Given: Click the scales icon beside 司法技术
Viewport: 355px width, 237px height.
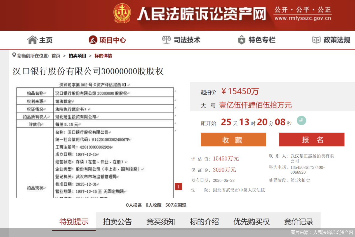Looking at the screenshot, I should [x=166, y=40].
